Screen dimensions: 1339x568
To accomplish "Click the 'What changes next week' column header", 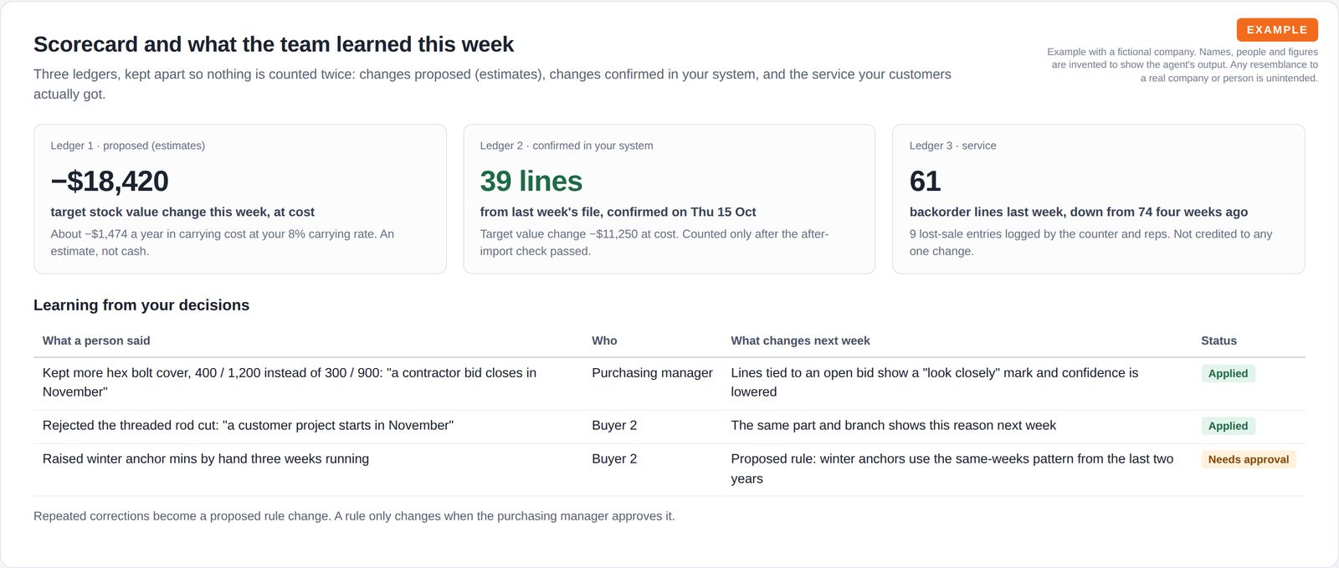I will 800,340.
